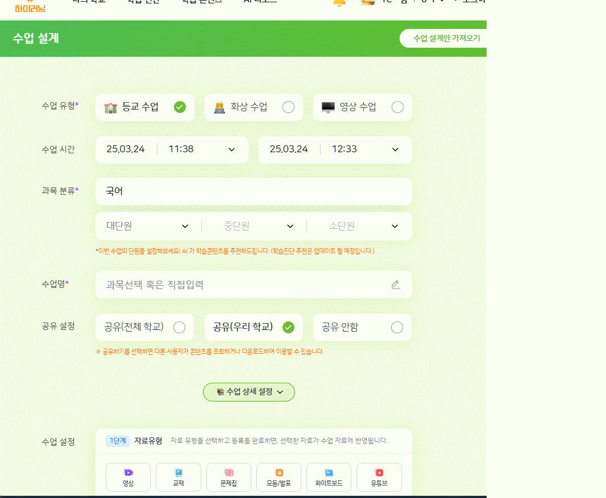The height and width of the screenshot is (498, 606).
Task: Click the pencil edit icon in 수업명 field
Action: [x=396, y=284]
